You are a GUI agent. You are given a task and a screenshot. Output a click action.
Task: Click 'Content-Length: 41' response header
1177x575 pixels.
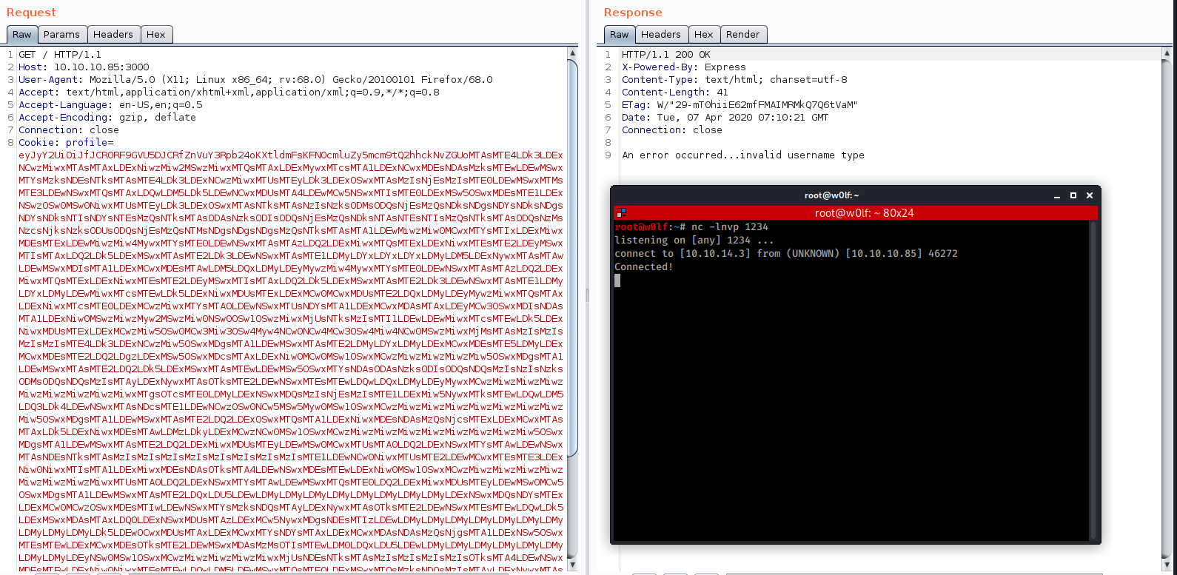[x=674, y=92]
